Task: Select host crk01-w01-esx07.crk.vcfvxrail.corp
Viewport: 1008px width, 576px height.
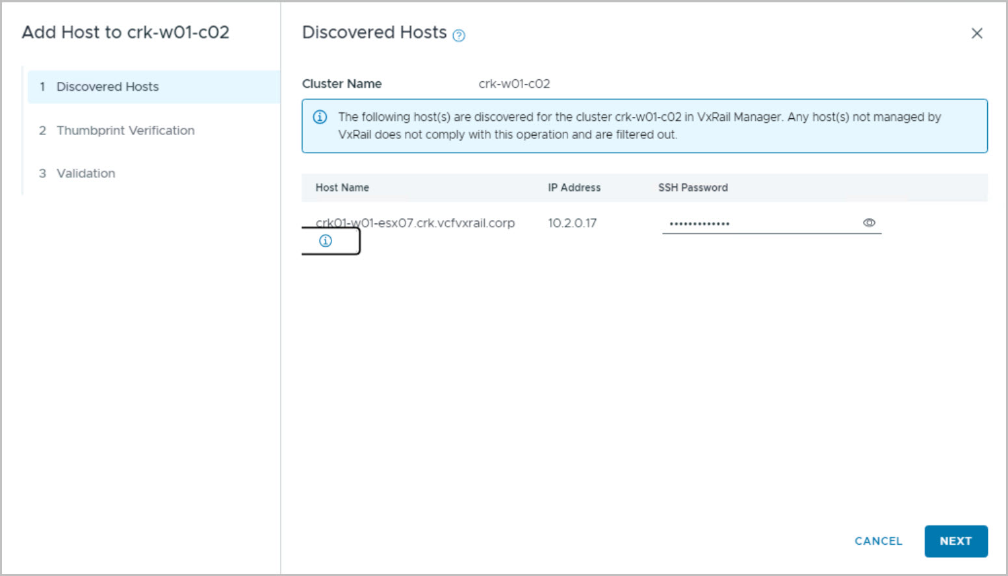Action: pos(415,223)
